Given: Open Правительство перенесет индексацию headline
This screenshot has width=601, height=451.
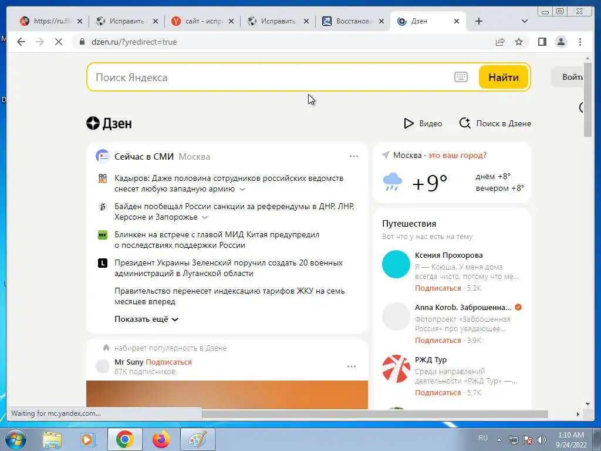Looking at the screenshot, I should point(229,296).
